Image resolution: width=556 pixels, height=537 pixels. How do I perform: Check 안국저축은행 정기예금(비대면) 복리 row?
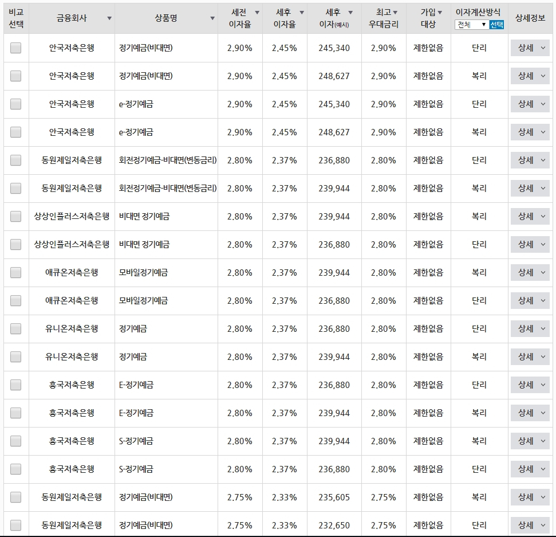pos(15,76)
